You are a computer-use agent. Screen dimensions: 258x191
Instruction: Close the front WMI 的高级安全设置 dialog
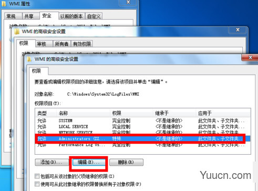tap(250, 57)
